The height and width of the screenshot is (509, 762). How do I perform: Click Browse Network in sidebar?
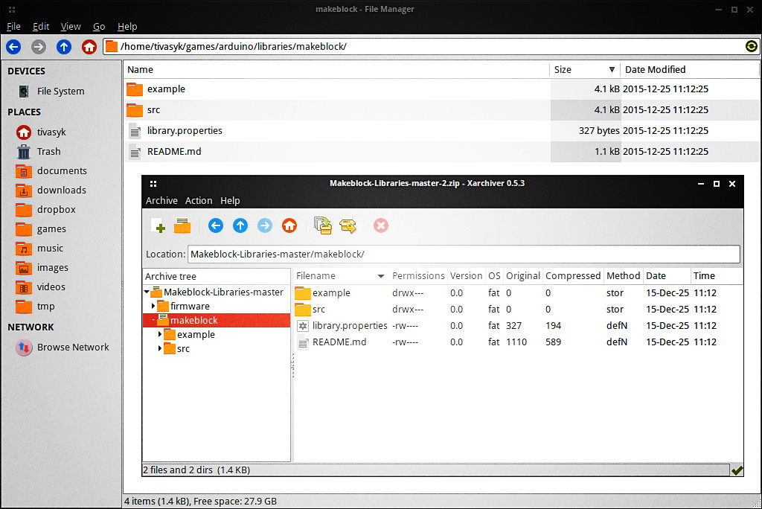(x=63, y=347)
